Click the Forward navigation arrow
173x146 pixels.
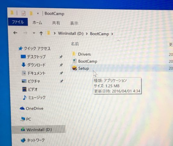25,33
